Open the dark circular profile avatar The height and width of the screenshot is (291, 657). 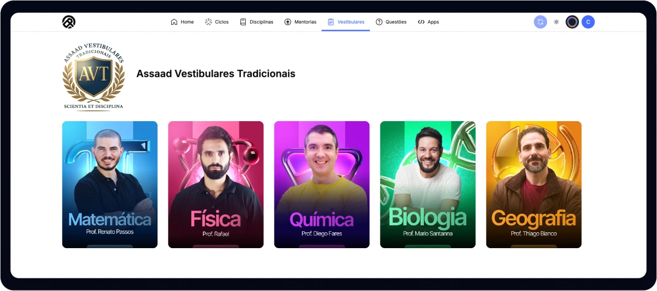(572, 22)
